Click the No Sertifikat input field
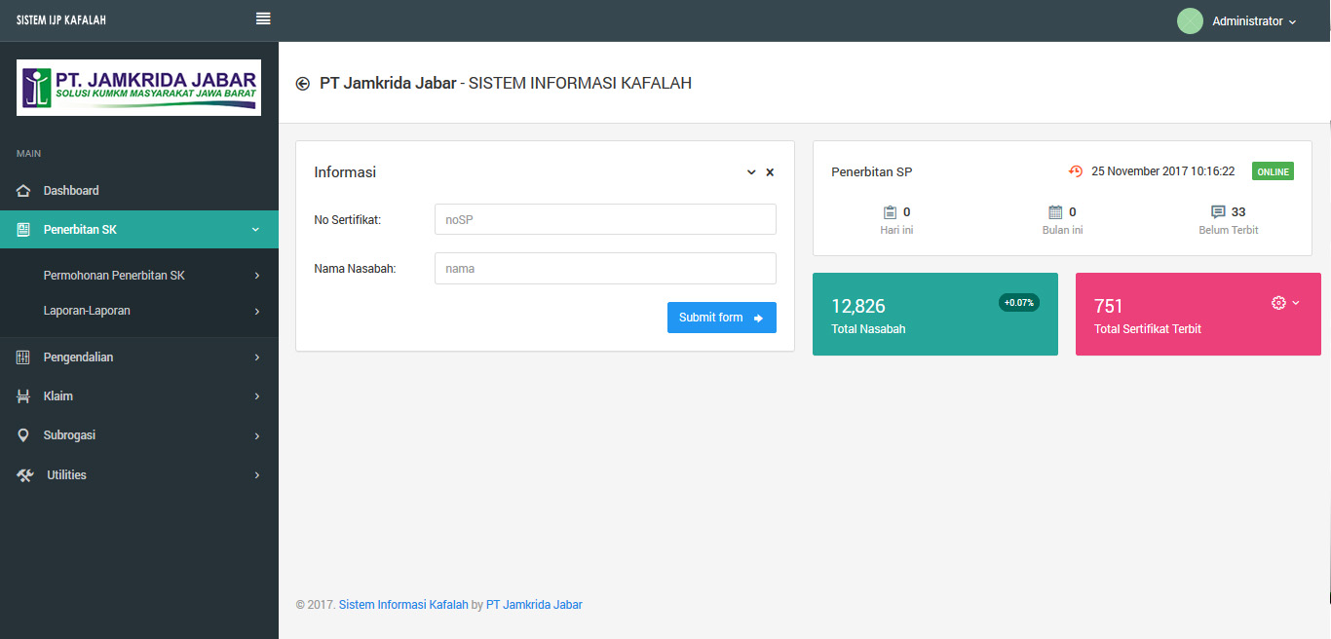 click(x=605, y=220)
